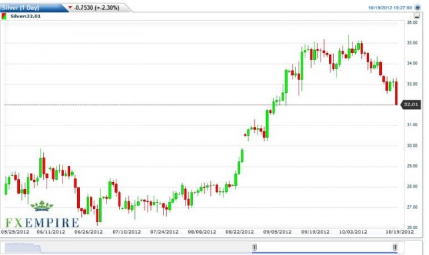Click the 10/19/2012 19:27:00 timestamp
This screenshot has height=255, width=429.
[x=390, y=8]
